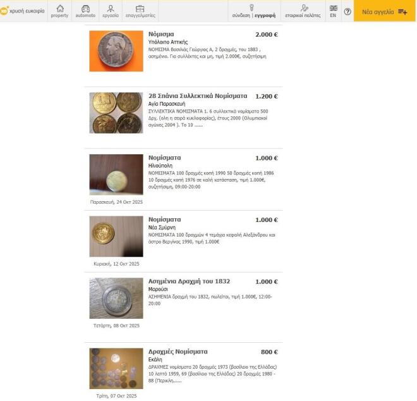This screenshot has width=417, height=401.
Task: Open the property section house icon
Action: point(60,8)
